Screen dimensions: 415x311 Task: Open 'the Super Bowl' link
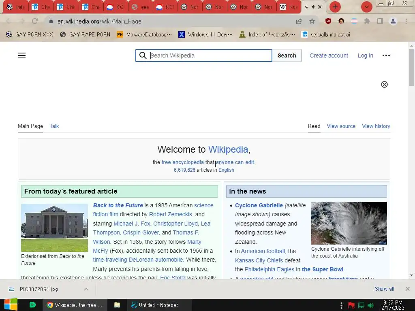click(322, 269)
